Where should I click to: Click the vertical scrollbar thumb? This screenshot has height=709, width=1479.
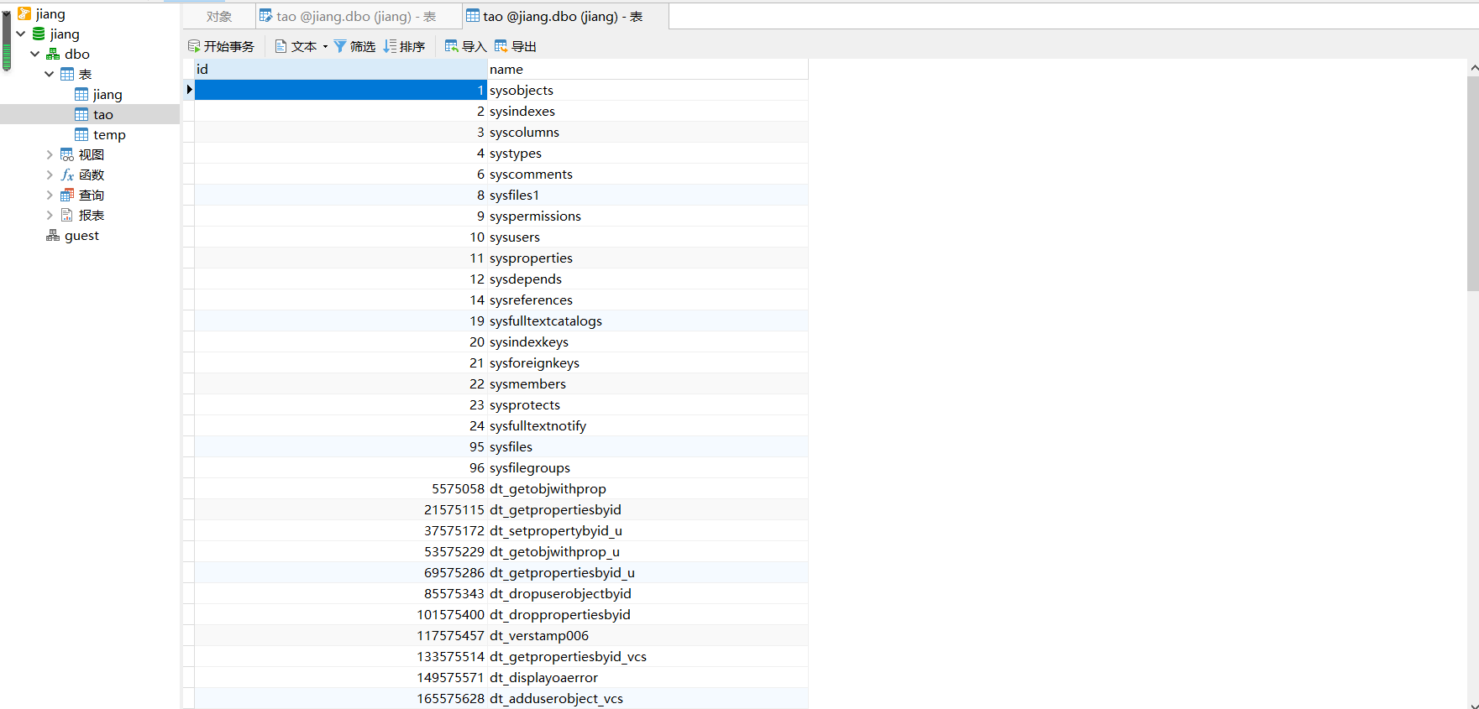pyautogui.click(x=1473, y=185)
